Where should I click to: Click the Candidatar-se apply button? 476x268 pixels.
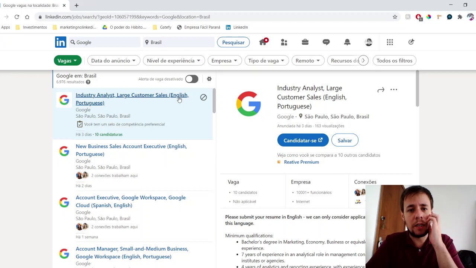(x=303, y=140)
